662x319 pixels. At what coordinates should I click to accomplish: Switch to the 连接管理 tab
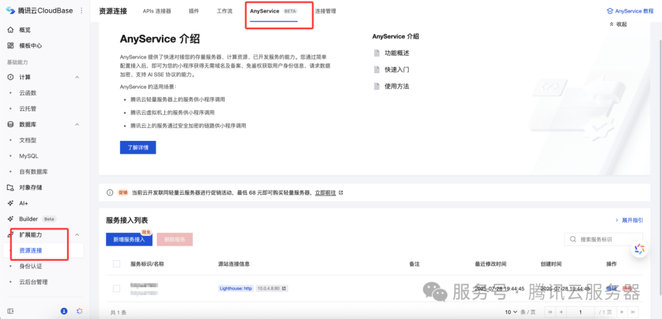click(326, 12)
